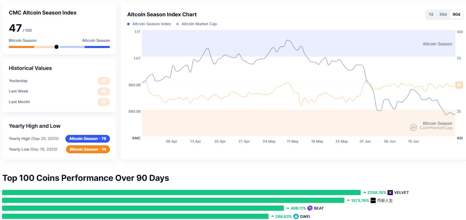Click the Bitcoin Season - 14 badge
466x220 pixels.
coord(88,149)
